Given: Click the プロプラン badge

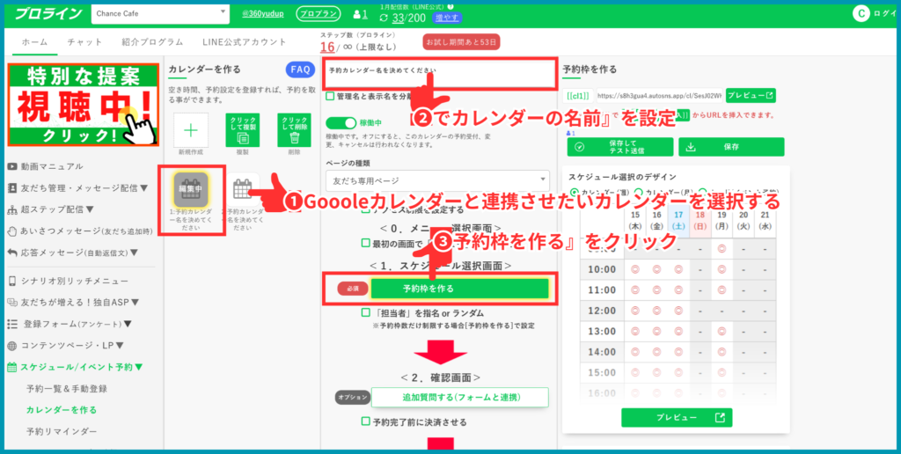Looking at the screenshot, I should point(318,14).
